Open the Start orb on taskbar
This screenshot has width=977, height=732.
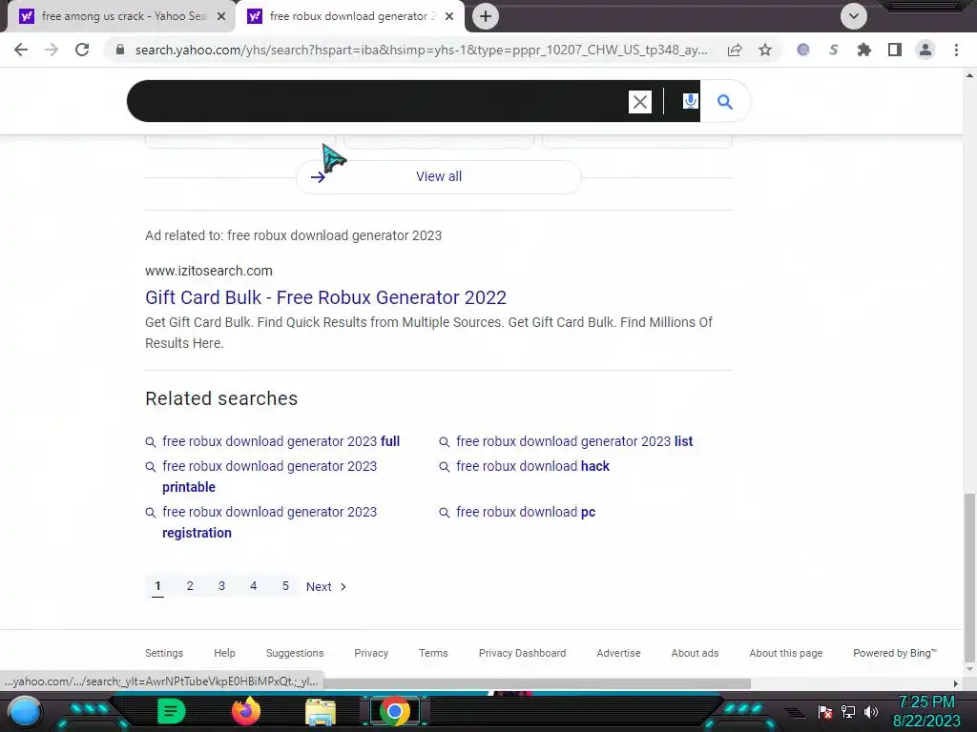click(x=25, y=711)
